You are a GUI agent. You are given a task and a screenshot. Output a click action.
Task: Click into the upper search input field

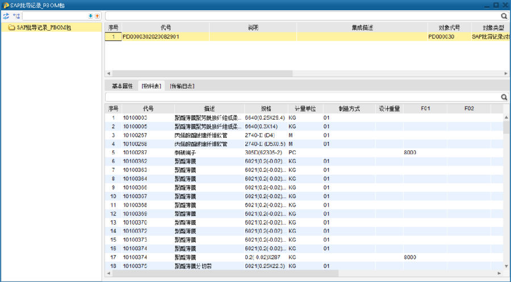(301, 16)
